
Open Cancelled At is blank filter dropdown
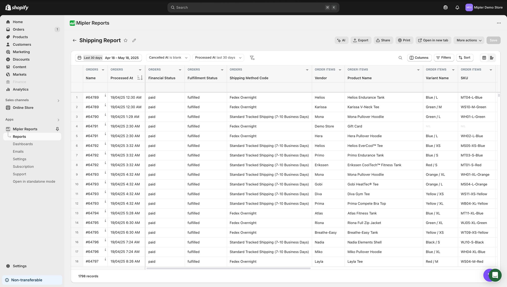168,58
